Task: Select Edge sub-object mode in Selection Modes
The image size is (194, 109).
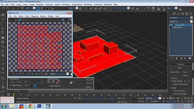Action: click(53, 82)
